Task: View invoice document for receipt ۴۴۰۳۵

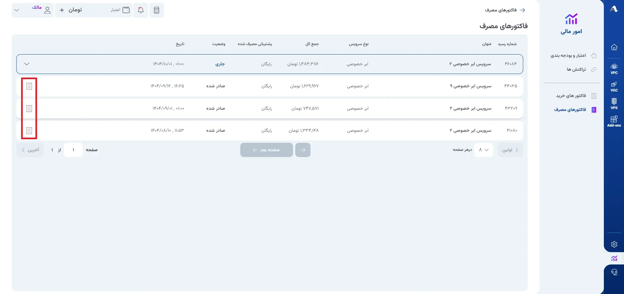Action: [29, 86]
